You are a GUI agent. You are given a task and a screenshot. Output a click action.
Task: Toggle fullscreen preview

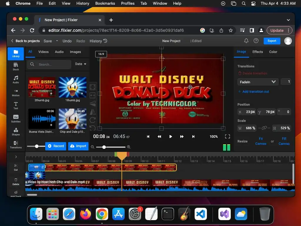(228, 137)
